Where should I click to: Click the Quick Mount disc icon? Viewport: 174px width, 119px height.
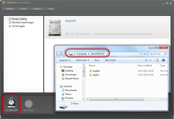[x=29, y=104]
